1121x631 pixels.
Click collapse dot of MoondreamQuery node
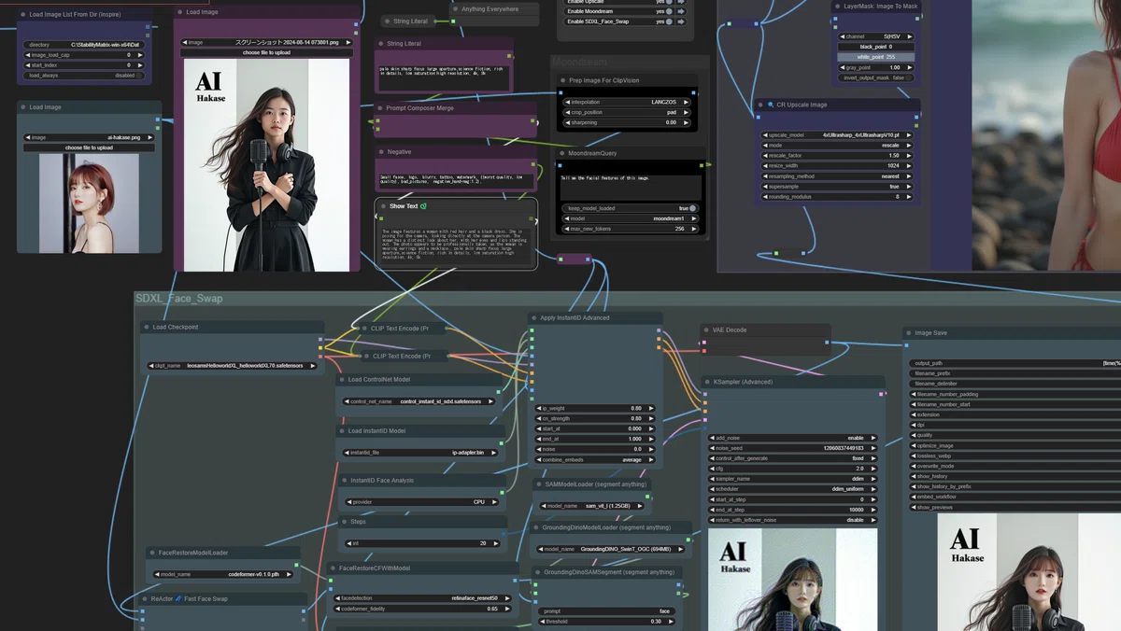563,153
